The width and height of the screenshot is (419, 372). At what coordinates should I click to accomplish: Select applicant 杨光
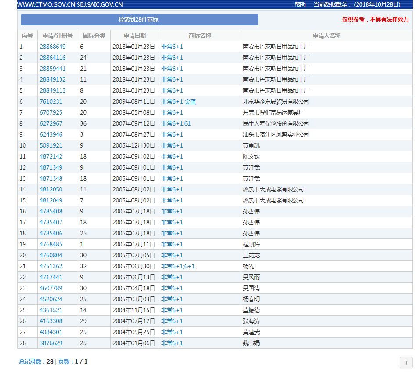249,266
